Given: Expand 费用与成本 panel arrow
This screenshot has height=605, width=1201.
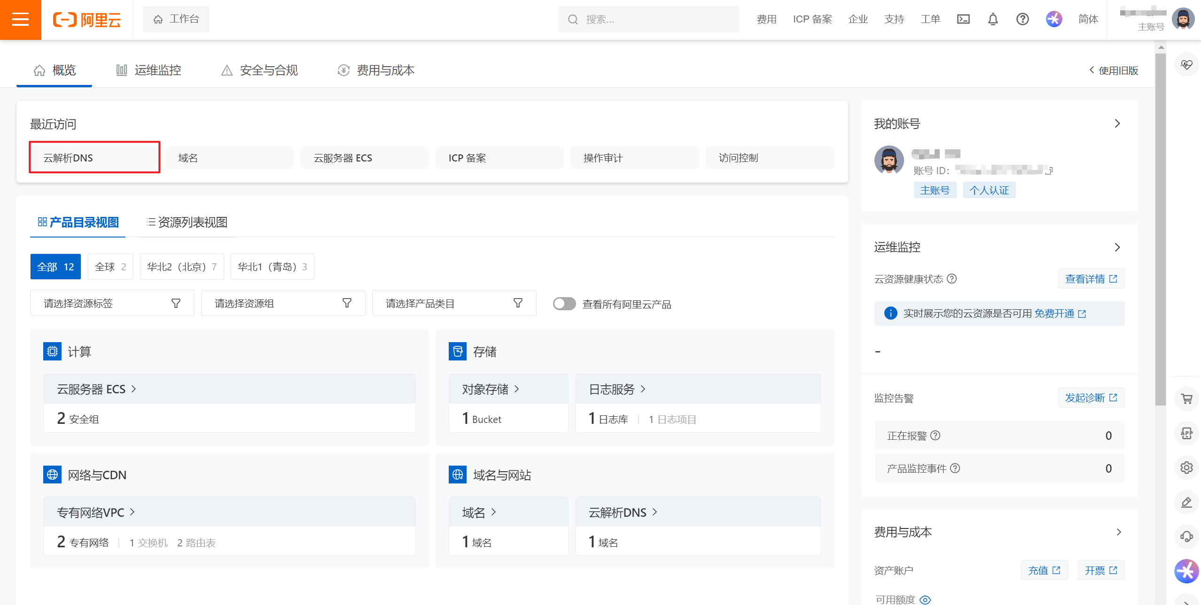Looking at the screenshot, I should 1119,532.
